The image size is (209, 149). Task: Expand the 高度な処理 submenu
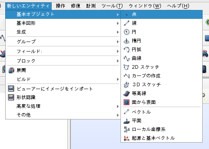63,106
